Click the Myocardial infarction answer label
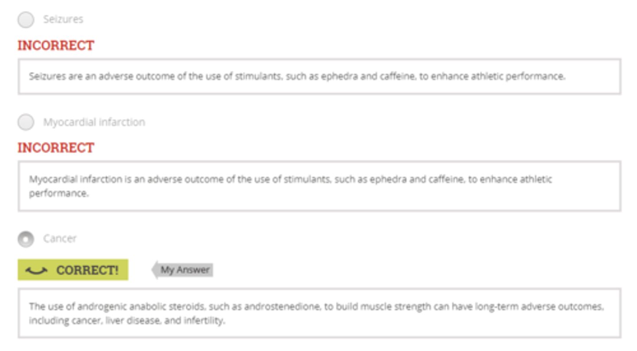 coord(94,122)
